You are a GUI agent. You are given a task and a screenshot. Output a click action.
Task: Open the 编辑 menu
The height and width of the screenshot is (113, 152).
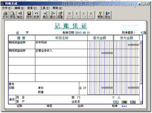19,8
